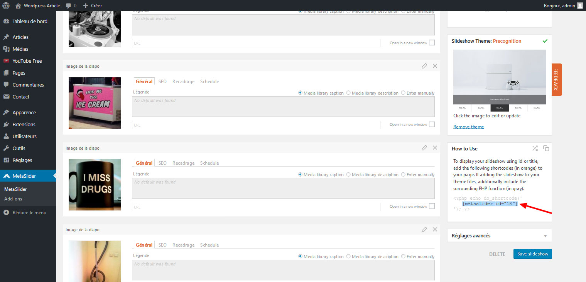This screenshot has height=282, width=586.
Task: Select Enter manually for mug slide
Action: click(403, 174)
